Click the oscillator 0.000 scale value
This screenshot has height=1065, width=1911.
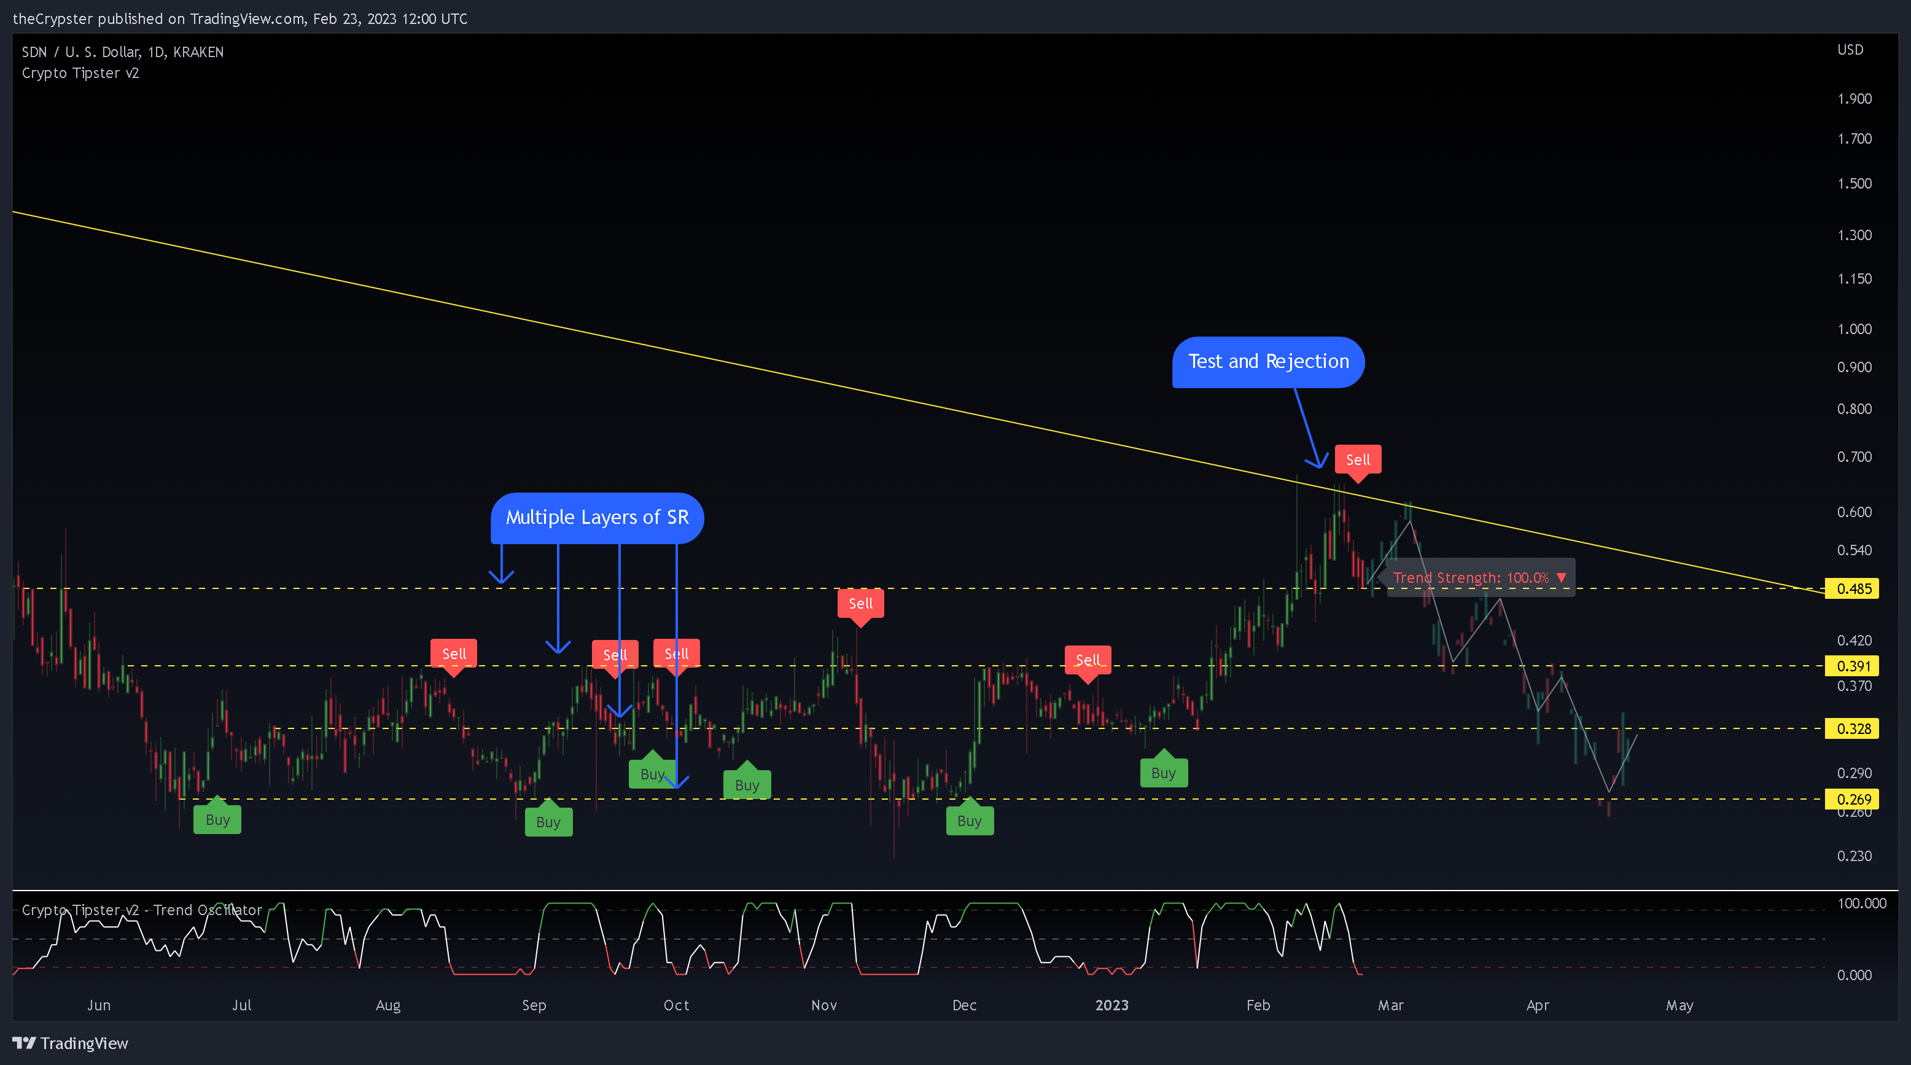click(1854, 975)
